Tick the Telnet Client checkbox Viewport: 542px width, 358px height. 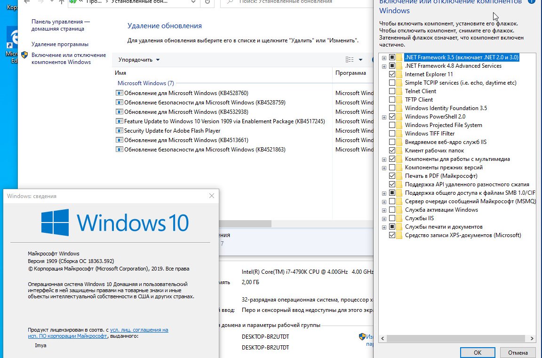click(392, 91)
